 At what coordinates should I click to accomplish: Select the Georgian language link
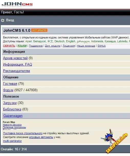(x=83, y=41)
